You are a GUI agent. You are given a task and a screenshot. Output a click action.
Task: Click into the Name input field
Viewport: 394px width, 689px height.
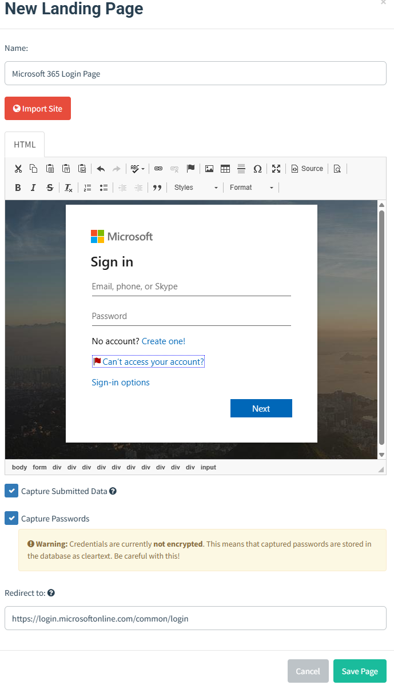pyautogui.click(x=196, y=73)
